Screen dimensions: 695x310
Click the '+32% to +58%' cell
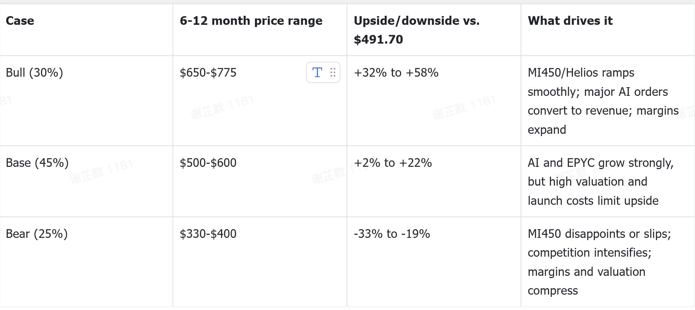(x=434, y=101)
